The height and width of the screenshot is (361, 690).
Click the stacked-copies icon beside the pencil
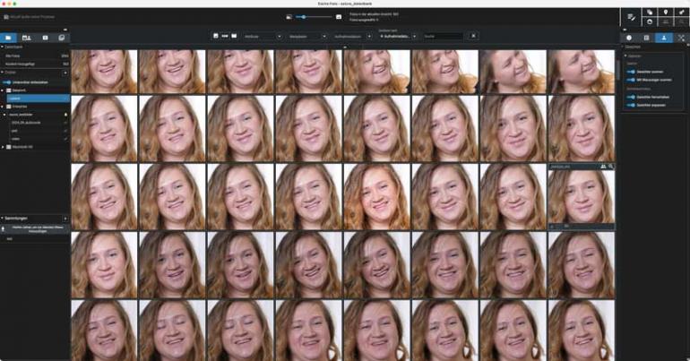pyautogui.click(x=650, y=13)
